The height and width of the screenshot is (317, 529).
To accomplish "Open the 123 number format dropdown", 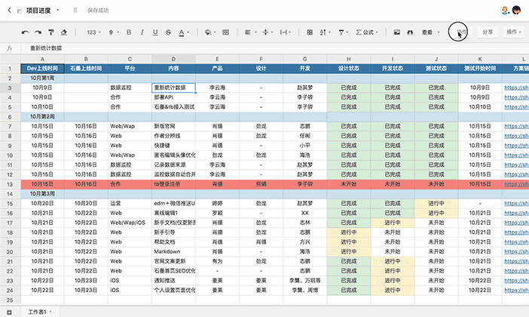I will [94, 32].
